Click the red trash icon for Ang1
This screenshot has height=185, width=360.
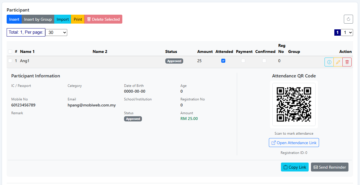(x=347, y=62)
